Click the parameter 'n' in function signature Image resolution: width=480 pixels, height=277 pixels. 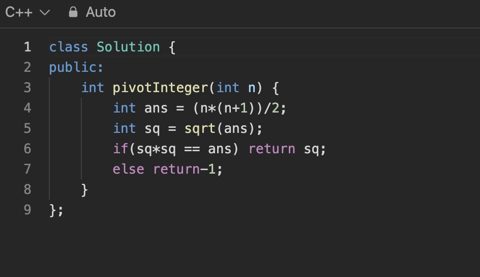252,88
